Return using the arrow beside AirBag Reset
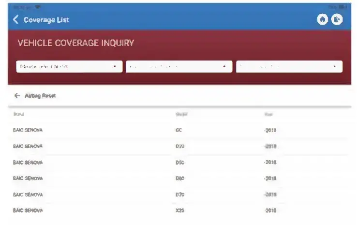 (17, 95)
